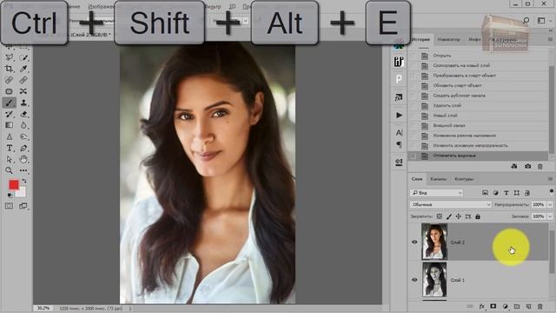Screen dimensions: 556x313
Task: Select the Lasso tool
Action: 10,57
